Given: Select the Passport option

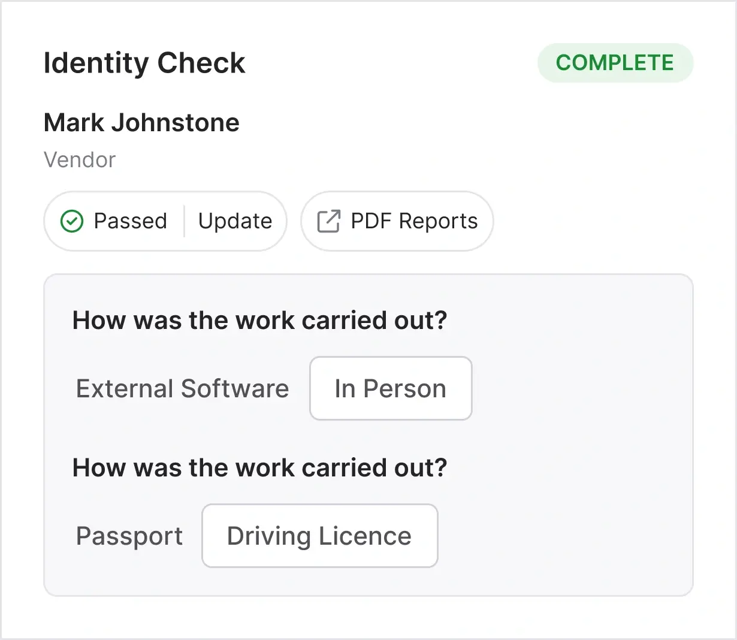Looking at the screenshot, I should point(129,536).
